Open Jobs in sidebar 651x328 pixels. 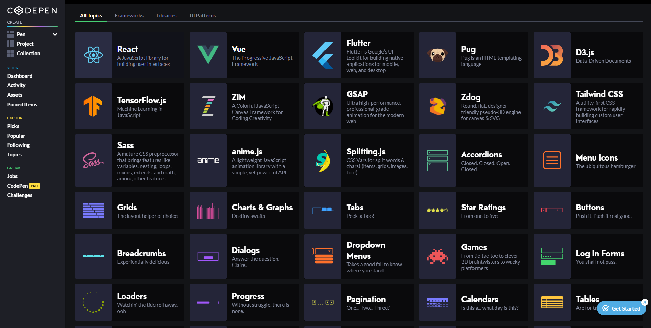tap(12, 176)
